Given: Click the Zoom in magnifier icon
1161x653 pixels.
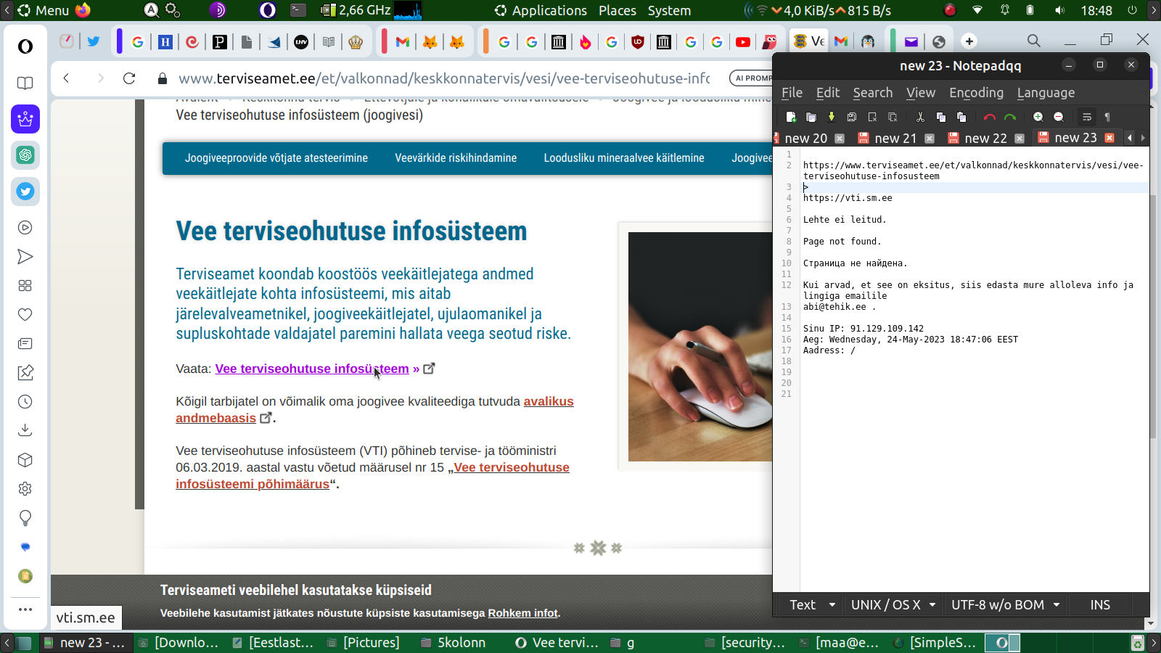Looking at the screenshot, I should (x=1038, y=117).
